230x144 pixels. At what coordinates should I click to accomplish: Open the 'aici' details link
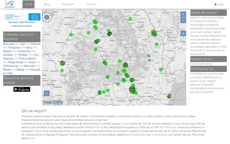pos(32,138)
